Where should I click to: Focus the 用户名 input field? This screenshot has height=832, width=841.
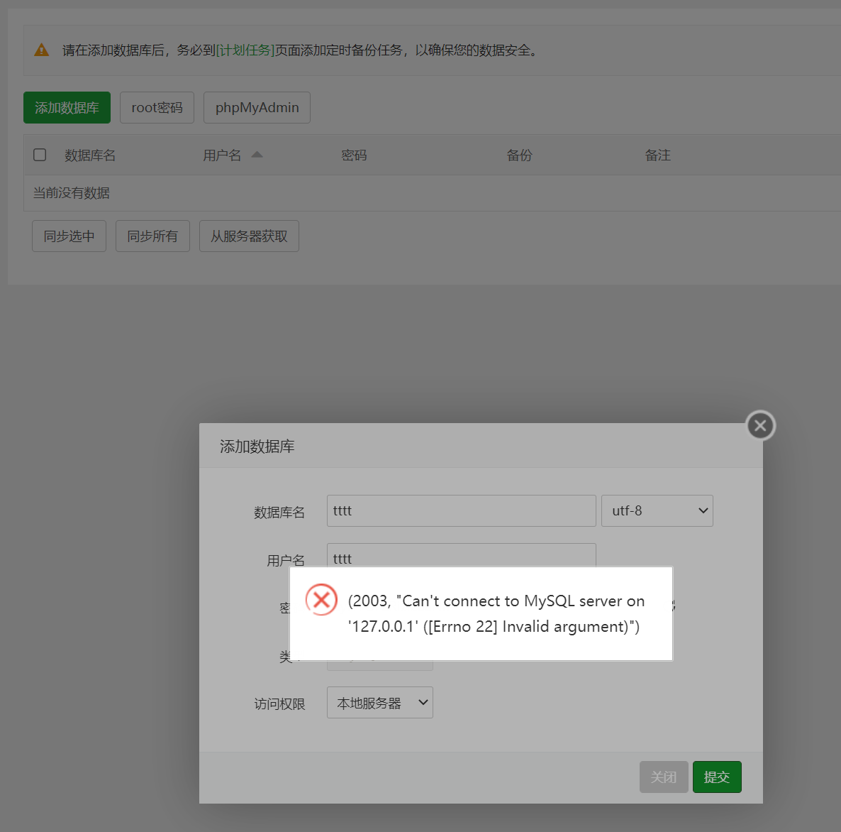pyautogui.click(x=461, y=555)
